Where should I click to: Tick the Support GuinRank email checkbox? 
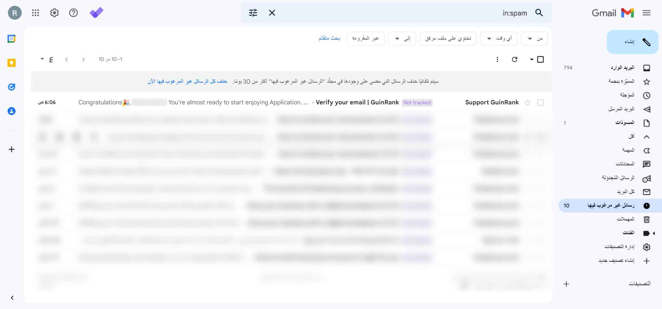pyautogui.click(x=540, y=102)
